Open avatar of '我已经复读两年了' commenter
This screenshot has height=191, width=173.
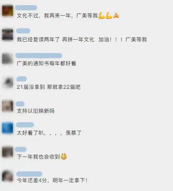tap(8, 35)
